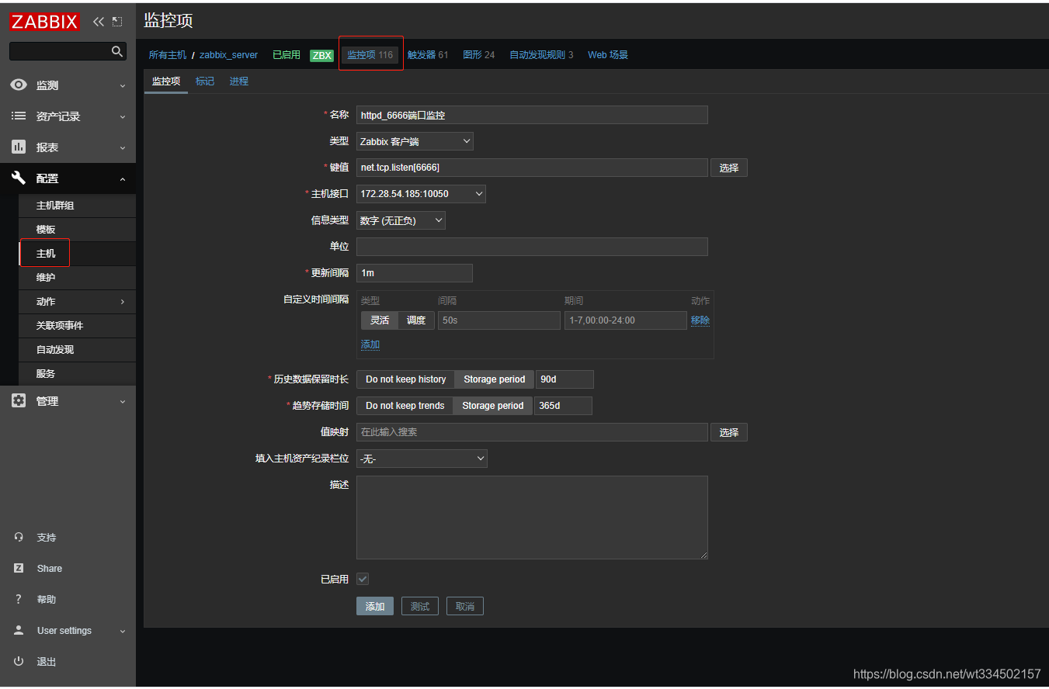Choose Storage period for trends
The width and height of the screenshot is (1049, 689).
[x=493, y=406]
